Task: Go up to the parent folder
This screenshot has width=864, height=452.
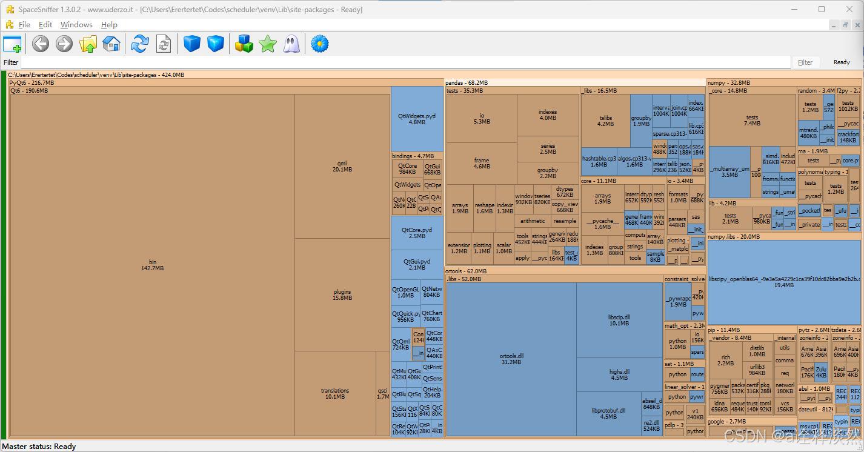Action: (x=88, y=44)
